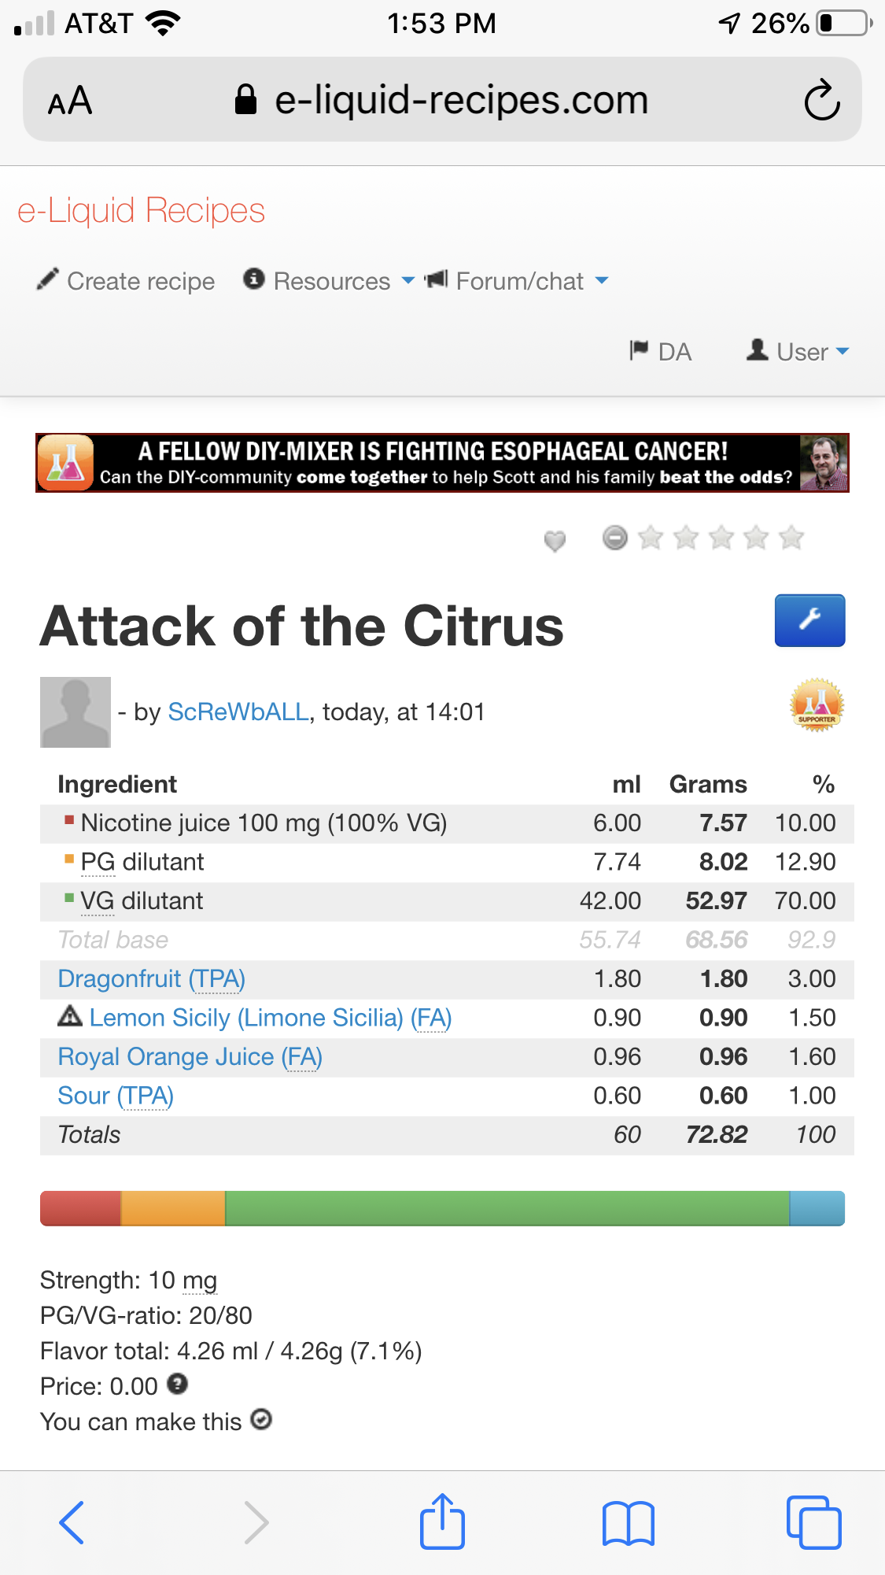Open Safari reader text size options

click(x=70, y=102)
